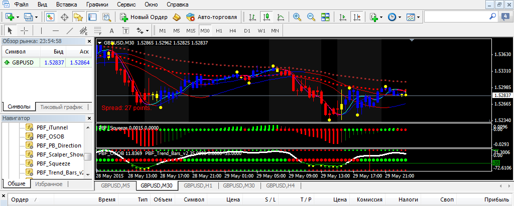Expand the indicators dropdown arrow
This screenshot has height=206, width=514.
pos(381,17)
